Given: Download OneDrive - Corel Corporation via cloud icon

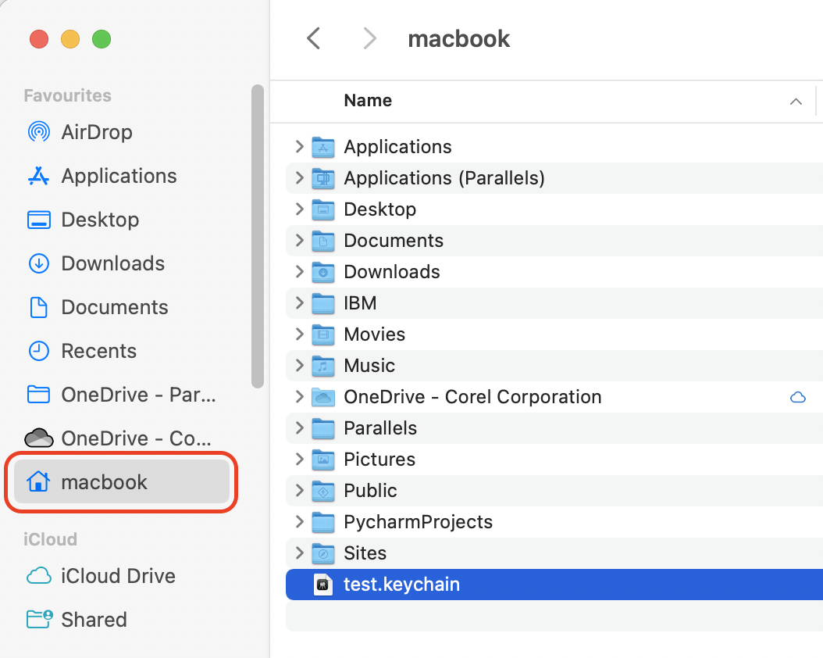Looking at the screenshot, I should coord(798,397).
